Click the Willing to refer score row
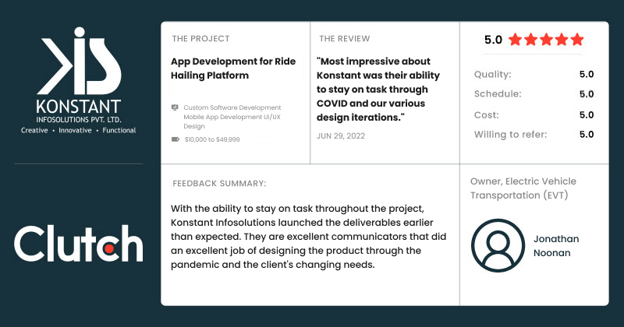This screenshot has width=624, height=327. [534, 134]
